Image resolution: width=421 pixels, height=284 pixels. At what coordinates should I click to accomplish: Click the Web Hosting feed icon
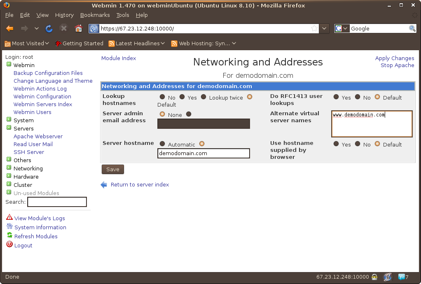pos(174,44)
